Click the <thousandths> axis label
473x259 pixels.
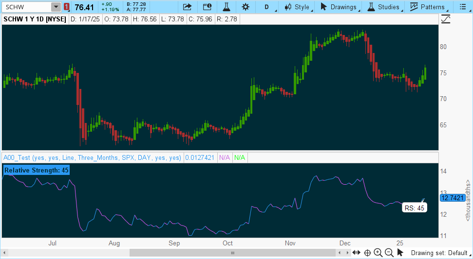(x=468, y=200)
